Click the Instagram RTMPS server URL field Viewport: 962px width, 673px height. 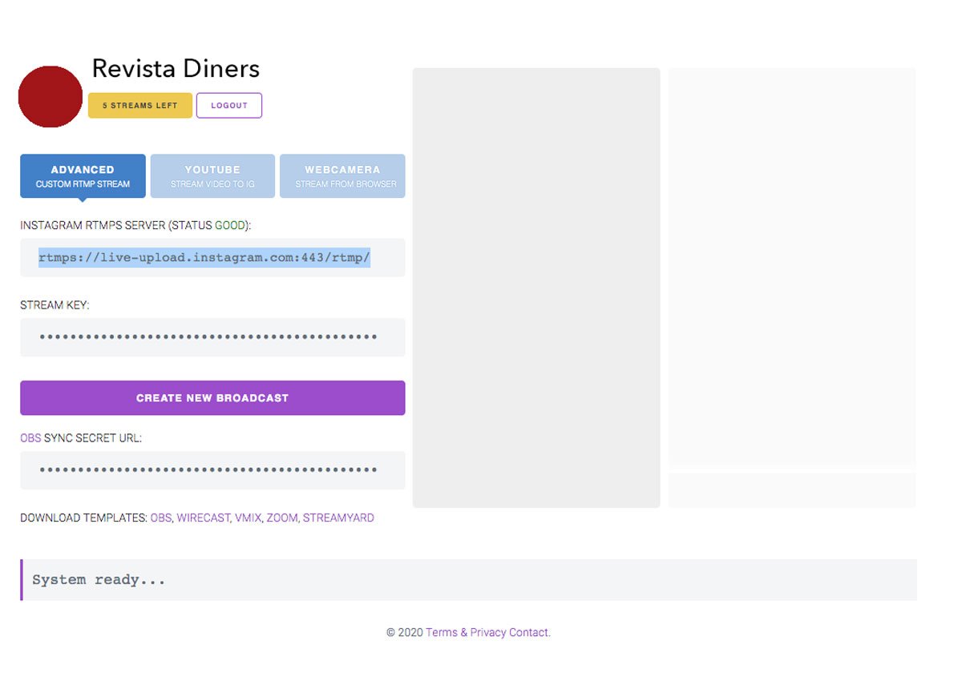pos(212,258)
